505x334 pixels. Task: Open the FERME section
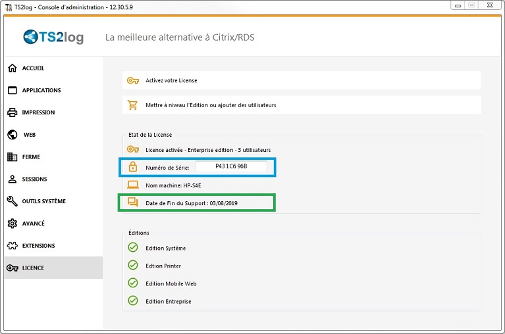tap(53, 157)
